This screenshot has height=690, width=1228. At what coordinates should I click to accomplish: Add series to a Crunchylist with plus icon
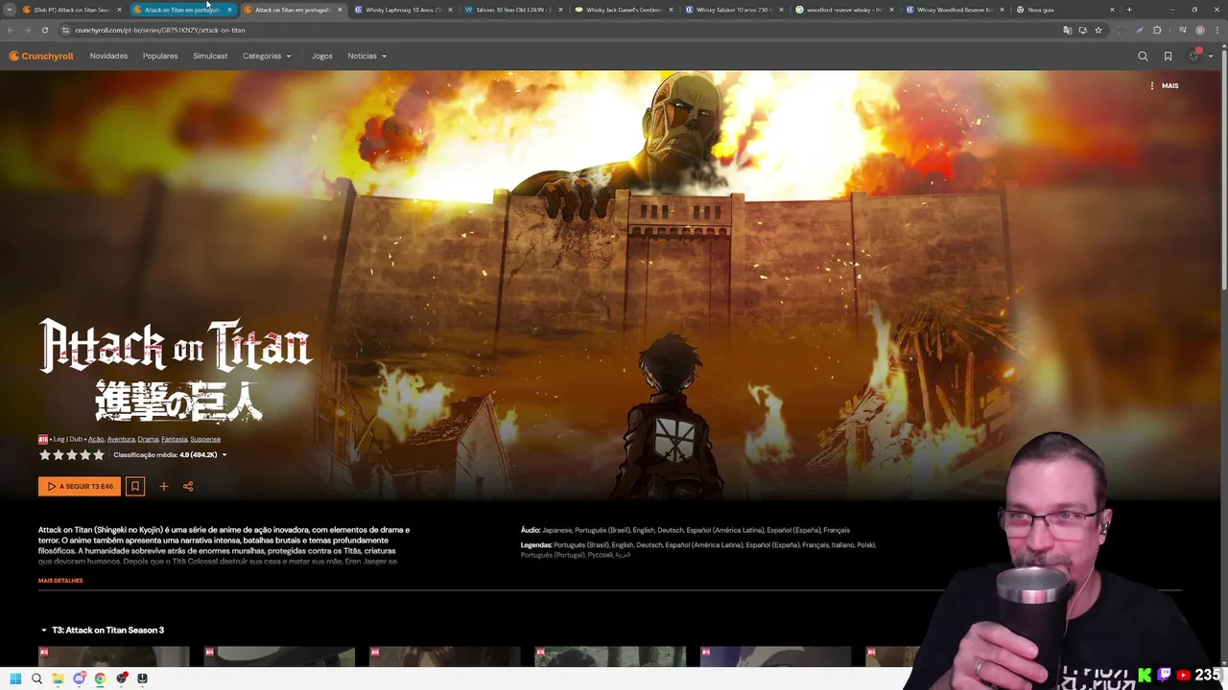163,486
